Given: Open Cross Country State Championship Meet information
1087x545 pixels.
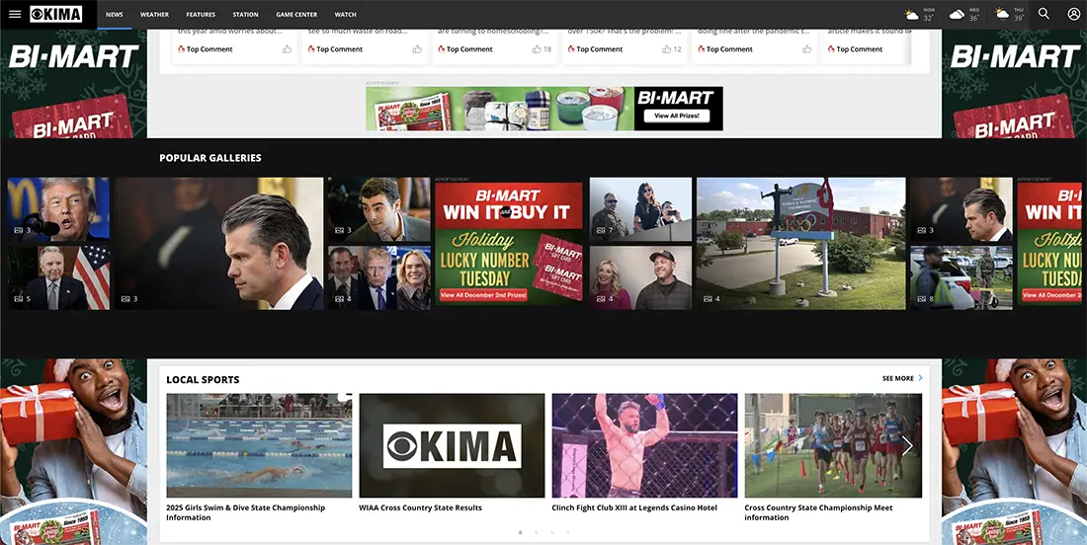Looking at the screenshot, I should coord(819,512).
